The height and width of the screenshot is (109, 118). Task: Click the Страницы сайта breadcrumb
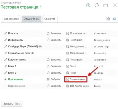(x=10, y=3)
